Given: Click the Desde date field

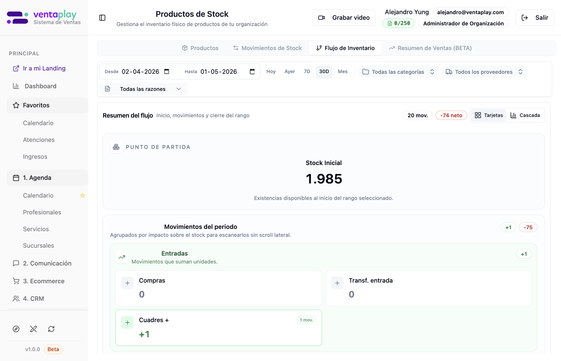Looking at the screenshot, I should pos(140,71).
